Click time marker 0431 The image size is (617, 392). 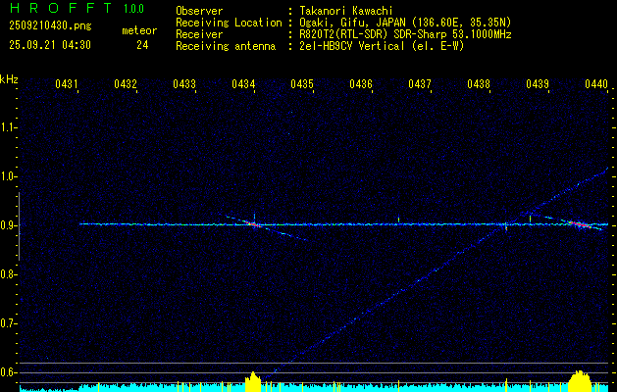click(66, 83)
